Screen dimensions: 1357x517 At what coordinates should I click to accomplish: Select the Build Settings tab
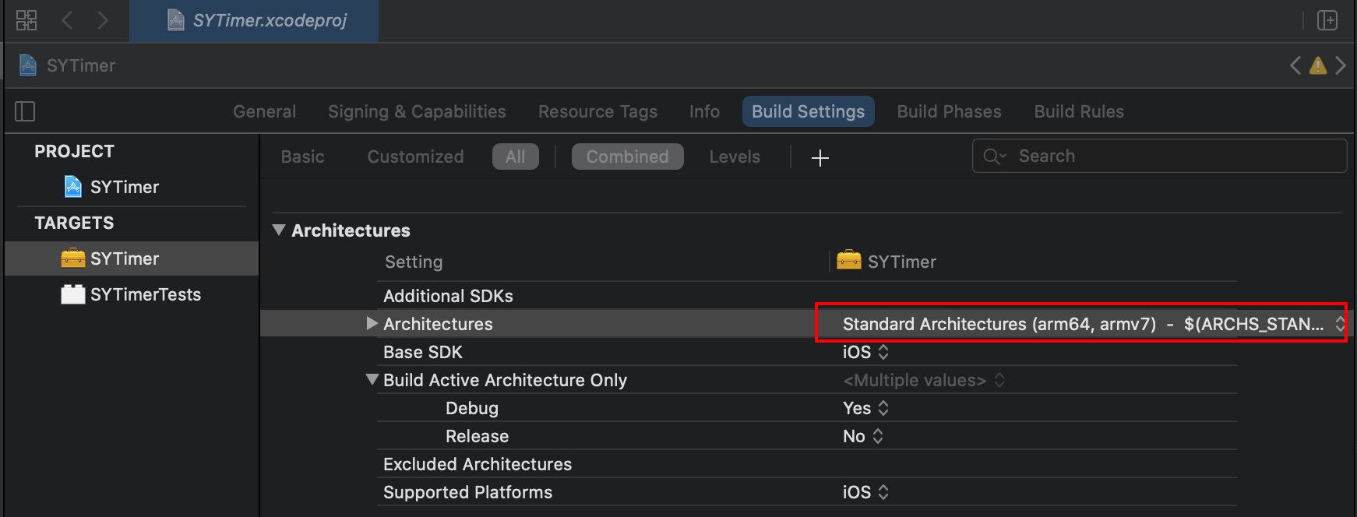[808, 111]
